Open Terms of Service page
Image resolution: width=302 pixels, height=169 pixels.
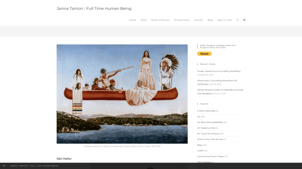(160, 20)
